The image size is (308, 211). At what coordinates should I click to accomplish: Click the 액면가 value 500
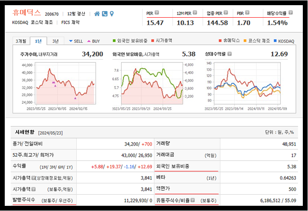pyautogui.click(x=292, y=189)
